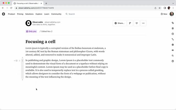The image size is (176, 110).
Task: Open the Databases icon in right sidebar
Action: (173, 28)
